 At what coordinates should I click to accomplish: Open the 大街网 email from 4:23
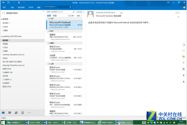click(64, 58)
